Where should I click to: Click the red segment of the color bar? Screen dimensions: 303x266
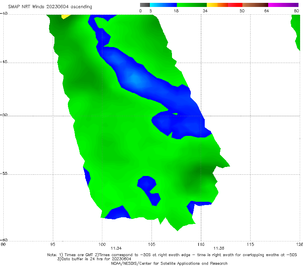[x=235, y=5]
